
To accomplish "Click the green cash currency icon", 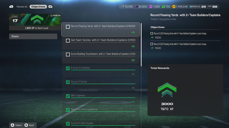I will [x=163, y=7].
